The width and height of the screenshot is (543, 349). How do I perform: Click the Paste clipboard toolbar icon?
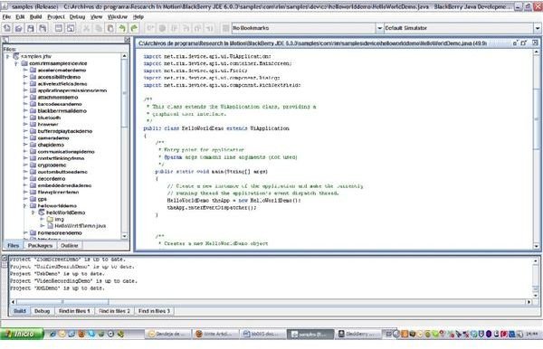[x=110, y=28]
